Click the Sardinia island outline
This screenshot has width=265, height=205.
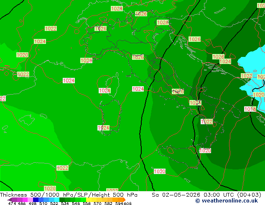coord(111,118)
